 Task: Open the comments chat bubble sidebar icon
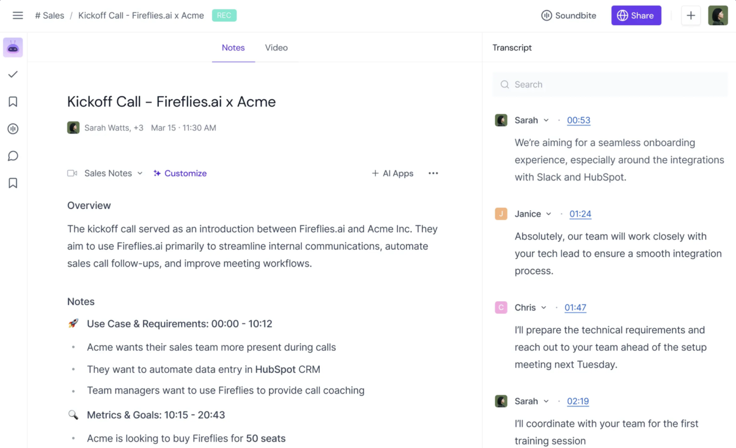pyautogui.click(x=13, y=156)
